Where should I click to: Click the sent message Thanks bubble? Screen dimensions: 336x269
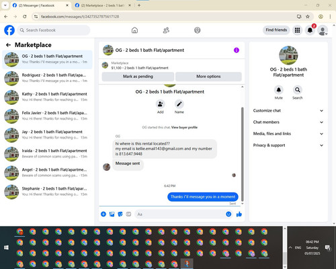pos(203,197)
